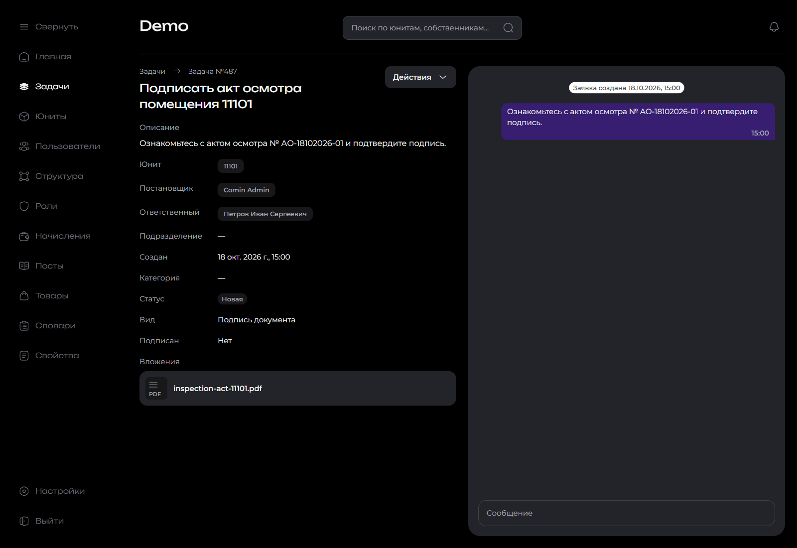This screenshot has height=548, width=797.
Task: Click the Структура nodes icon
Action: tap(24, 176)
